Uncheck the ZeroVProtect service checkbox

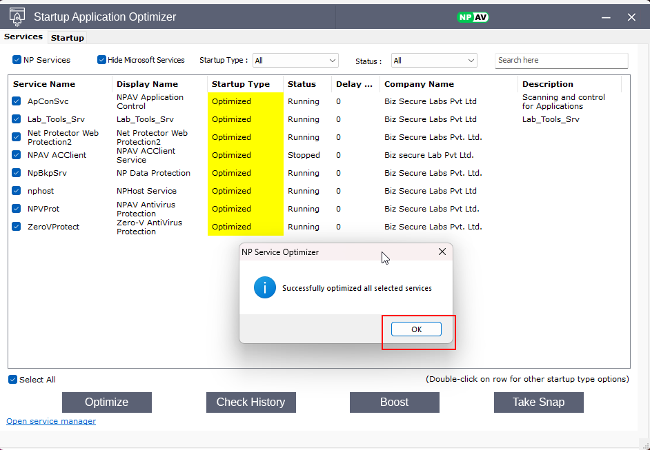(x=17, y=227)
